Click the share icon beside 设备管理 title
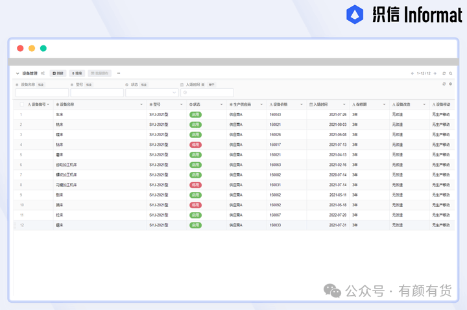Image resolution: width=467 pixels, height=310 pixels. click(x=43, y=73)
